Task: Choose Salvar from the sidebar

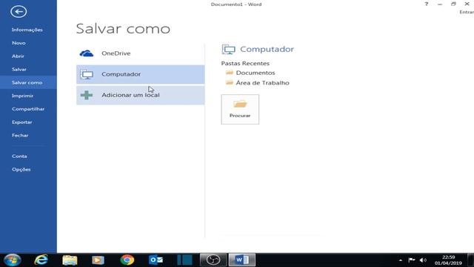Action: click(19, 69)
